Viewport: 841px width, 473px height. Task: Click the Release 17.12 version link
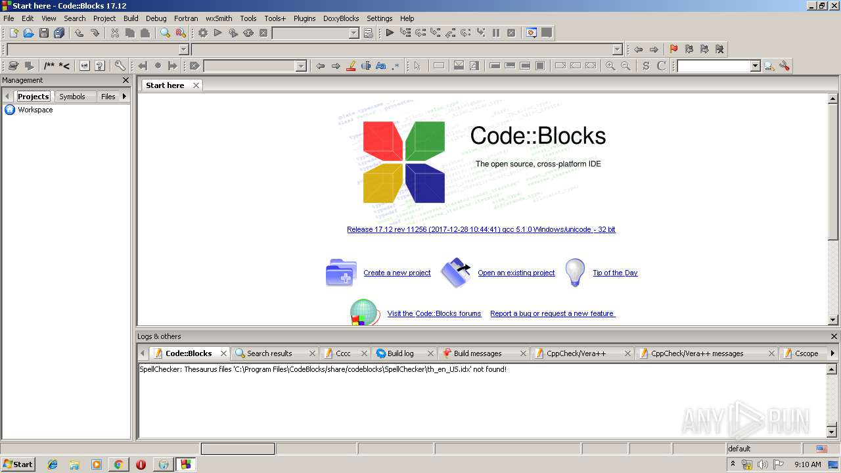click(481, 229)
